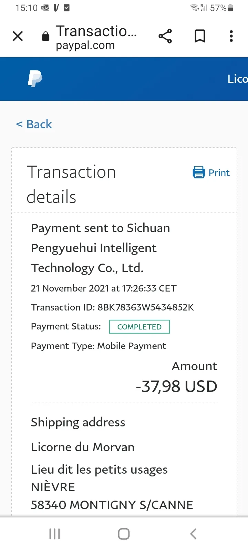
Task: Close the browser custom tab
Action: (18, 36)
